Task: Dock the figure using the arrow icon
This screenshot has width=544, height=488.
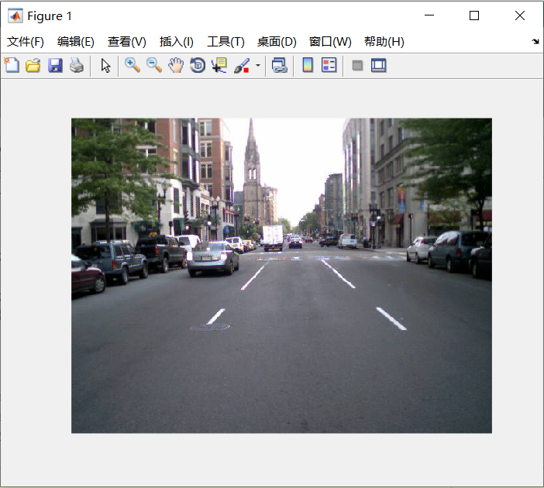Action: (x=535, y=42)
